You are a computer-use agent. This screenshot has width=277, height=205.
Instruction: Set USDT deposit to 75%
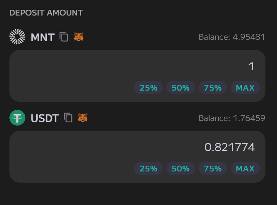[x=213, y=169]
